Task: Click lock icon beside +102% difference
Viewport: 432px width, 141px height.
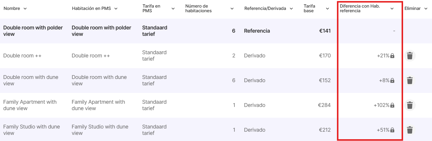Action: 392,105
